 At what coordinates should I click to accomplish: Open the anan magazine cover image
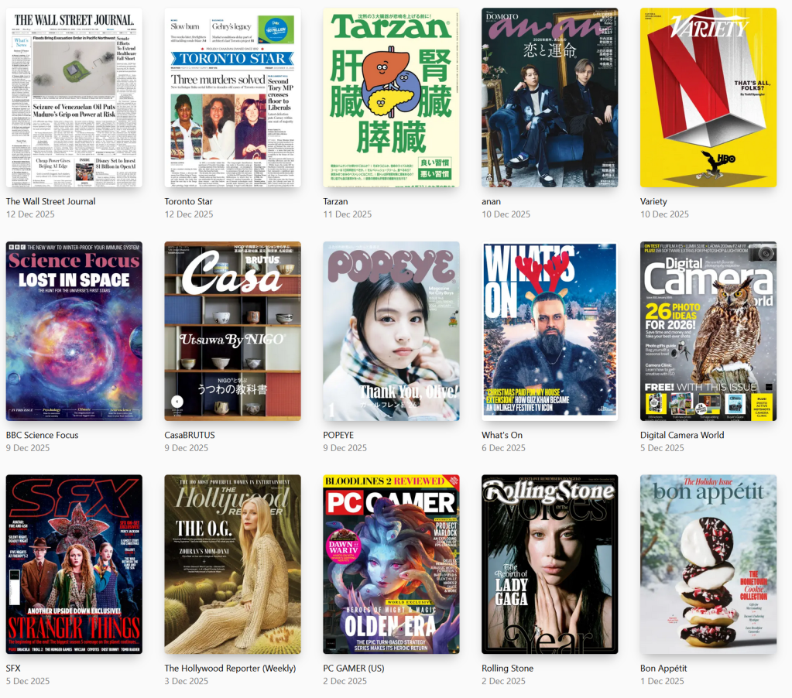point(550,98)
